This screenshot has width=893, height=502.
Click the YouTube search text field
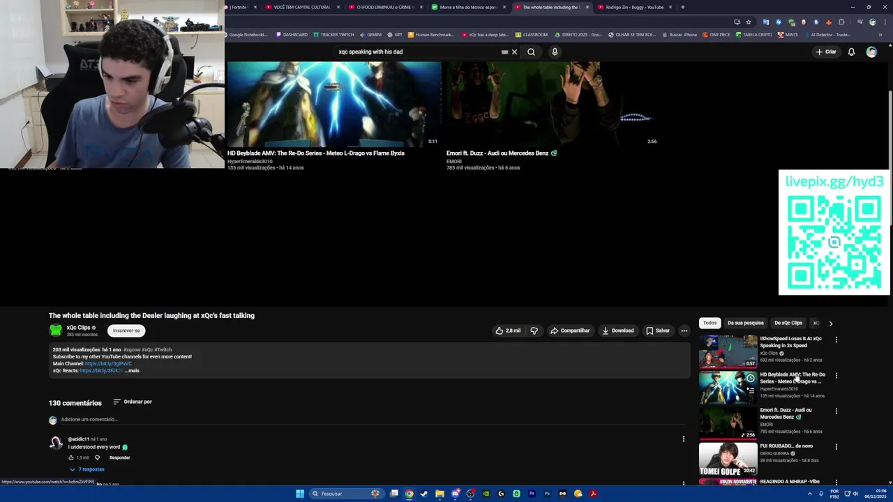point(419,52)
